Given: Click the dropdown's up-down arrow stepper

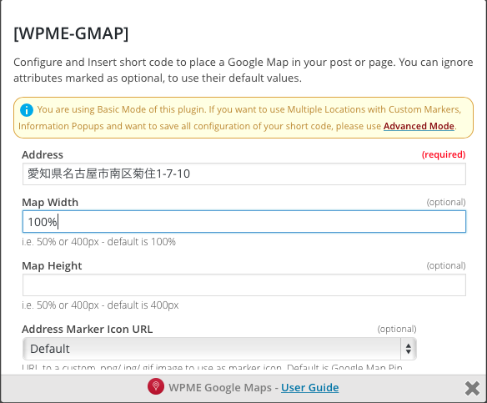Looking at the screenshot, I should [x=409, y=349].
